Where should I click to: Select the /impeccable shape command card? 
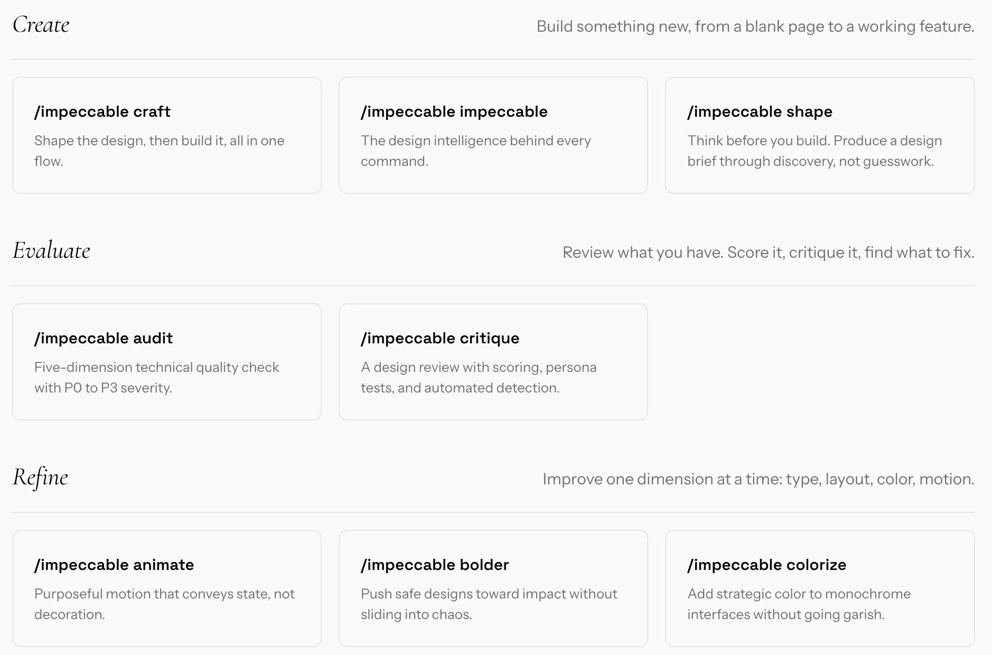coord(820,135)
